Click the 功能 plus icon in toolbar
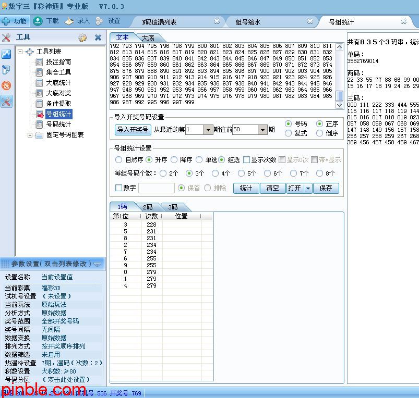419x398 pixels. tap(6, 21)
